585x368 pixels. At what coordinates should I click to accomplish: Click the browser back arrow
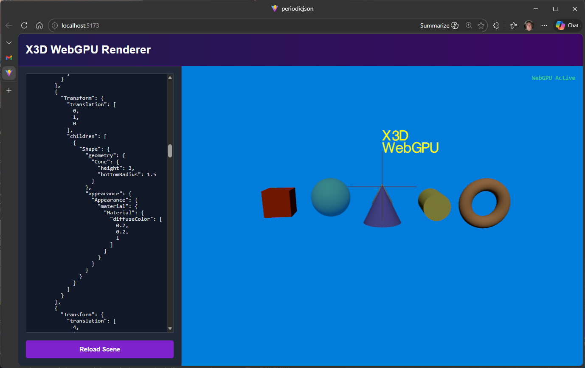click(9, 25)
